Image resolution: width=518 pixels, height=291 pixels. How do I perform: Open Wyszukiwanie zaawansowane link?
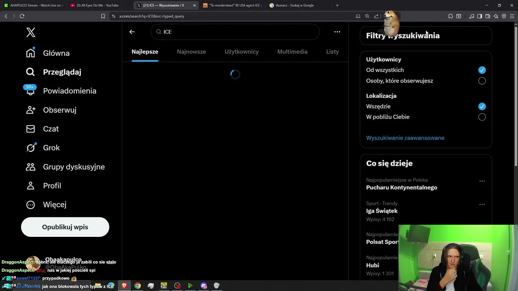point(405,138)
